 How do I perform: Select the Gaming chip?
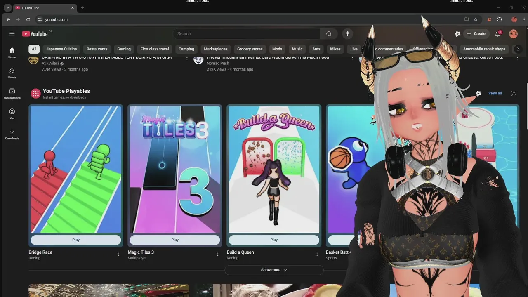coord(124,49)
